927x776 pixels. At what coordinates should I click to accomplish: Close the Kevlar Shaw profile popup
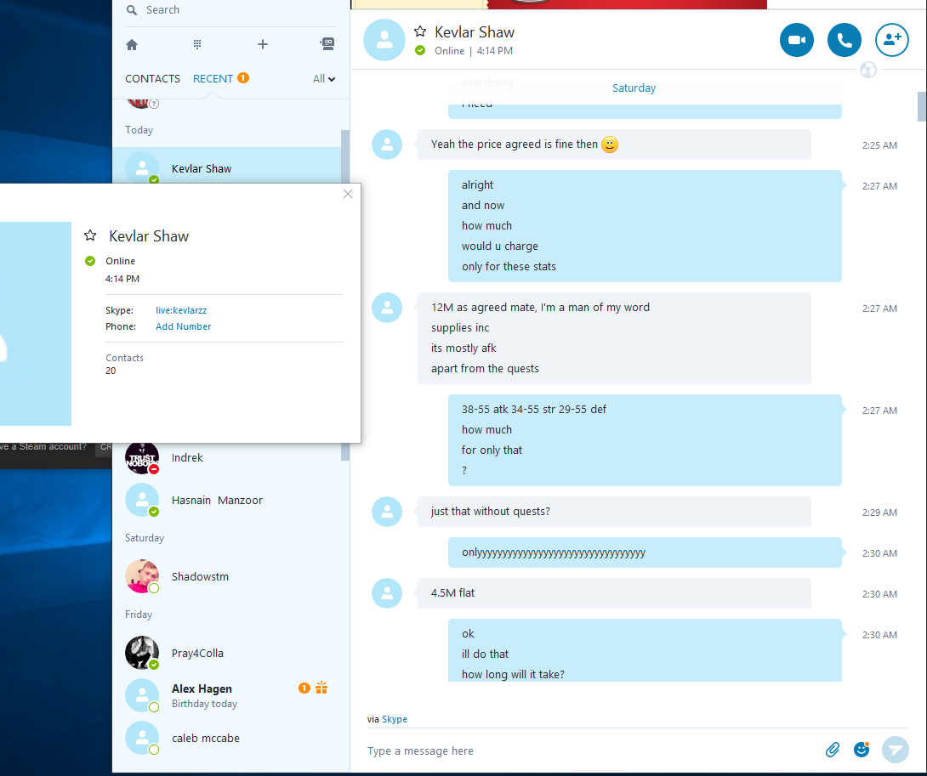(348, 194)
